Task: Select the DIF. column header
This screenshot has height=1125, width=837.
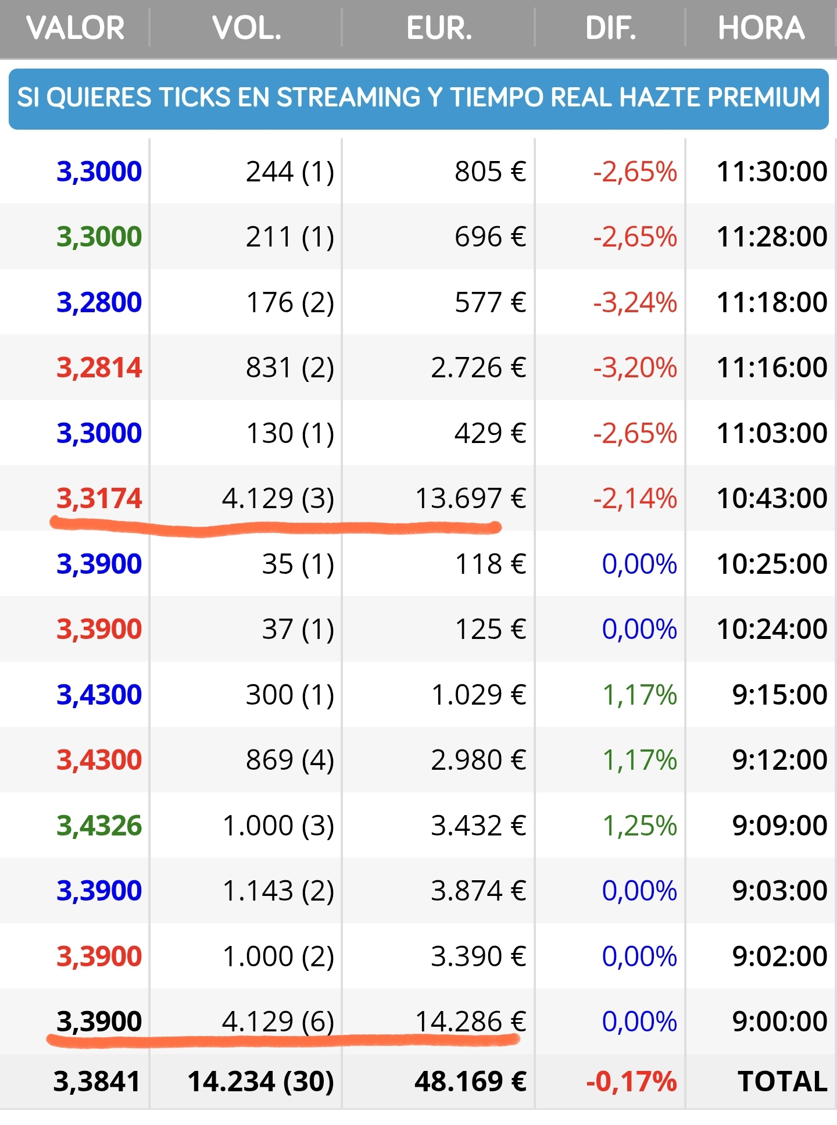Action: 610,28
